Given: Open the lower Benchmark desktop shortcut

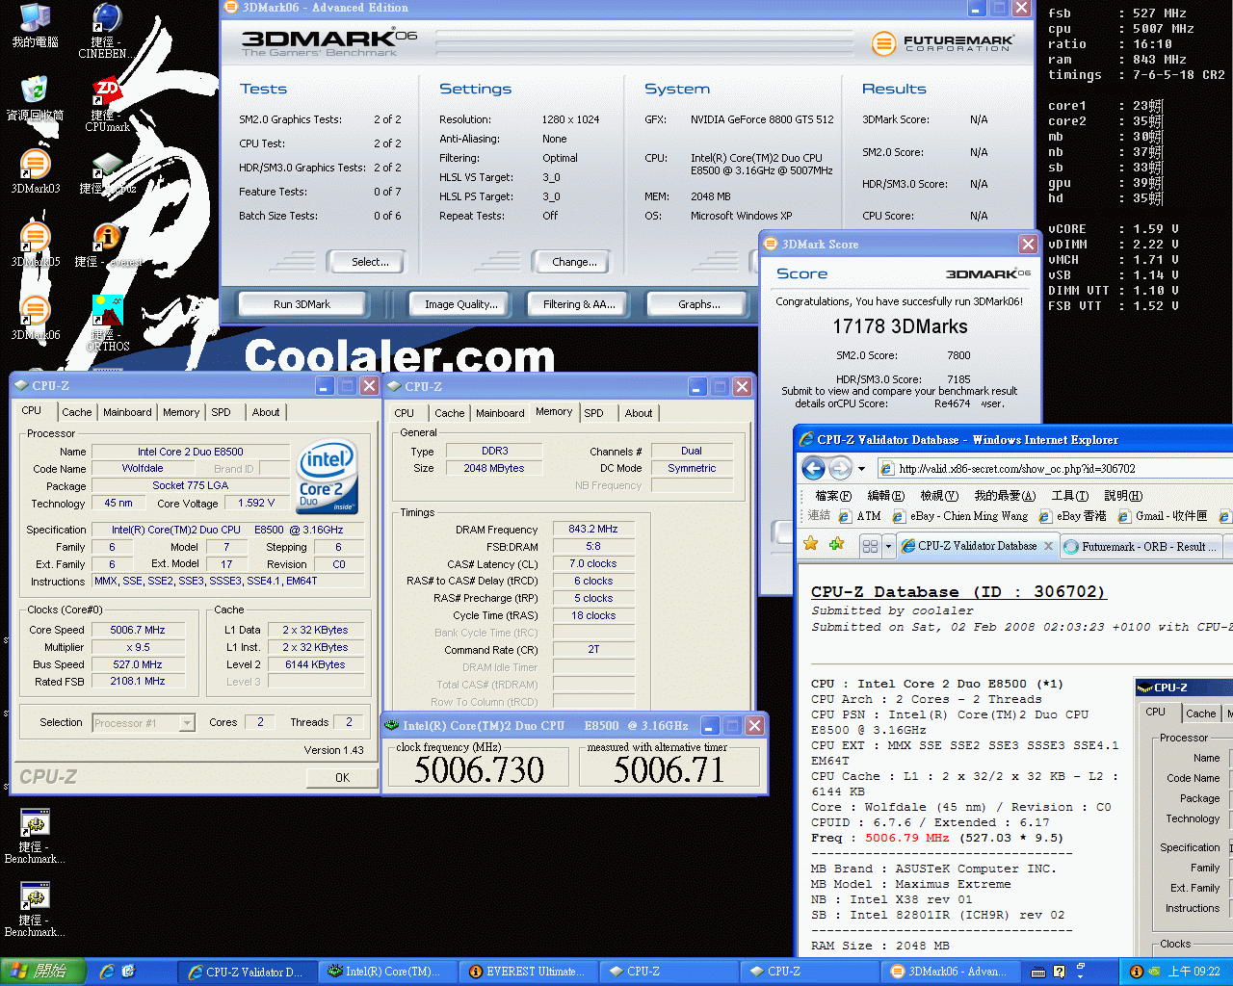Looking at the screenshot, I should [35, 908].
